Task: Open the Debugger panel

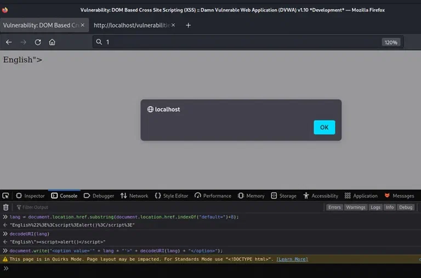Action: [99, 196]
